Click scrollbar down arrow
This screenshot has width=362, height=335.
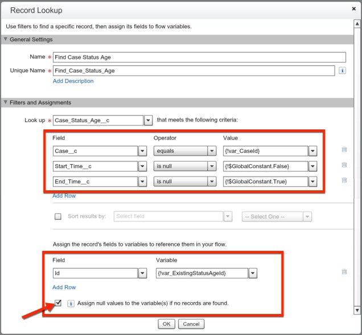click(x=357, y=310)
